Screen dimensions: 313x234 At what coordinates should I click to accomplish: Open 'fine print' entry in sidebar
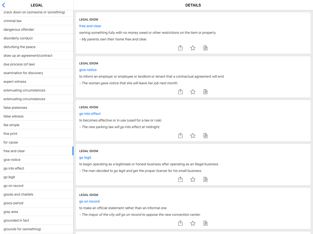click(x=10, y=134)
